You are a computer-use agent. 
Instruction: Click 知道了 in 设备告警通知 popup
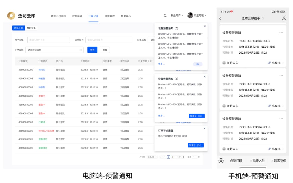(x=197, y=116)
